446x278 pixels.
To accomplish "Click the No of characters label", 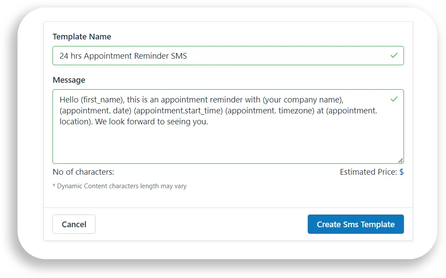I will pyautogui.click(x=83, y=172).
